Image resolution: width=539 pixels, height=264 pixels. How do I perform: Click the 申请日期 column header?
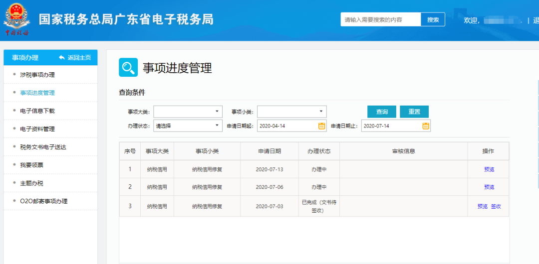pyautogui.click(x=269, y=151)
